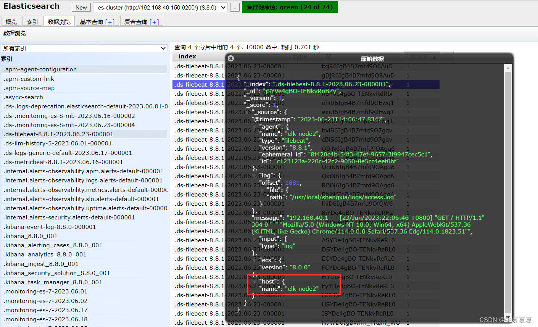Select .monitoring-es-7-2023.06.18 index
Image resolution: width=538 pixels, height=327 pixels.
[x=84, y=319]
